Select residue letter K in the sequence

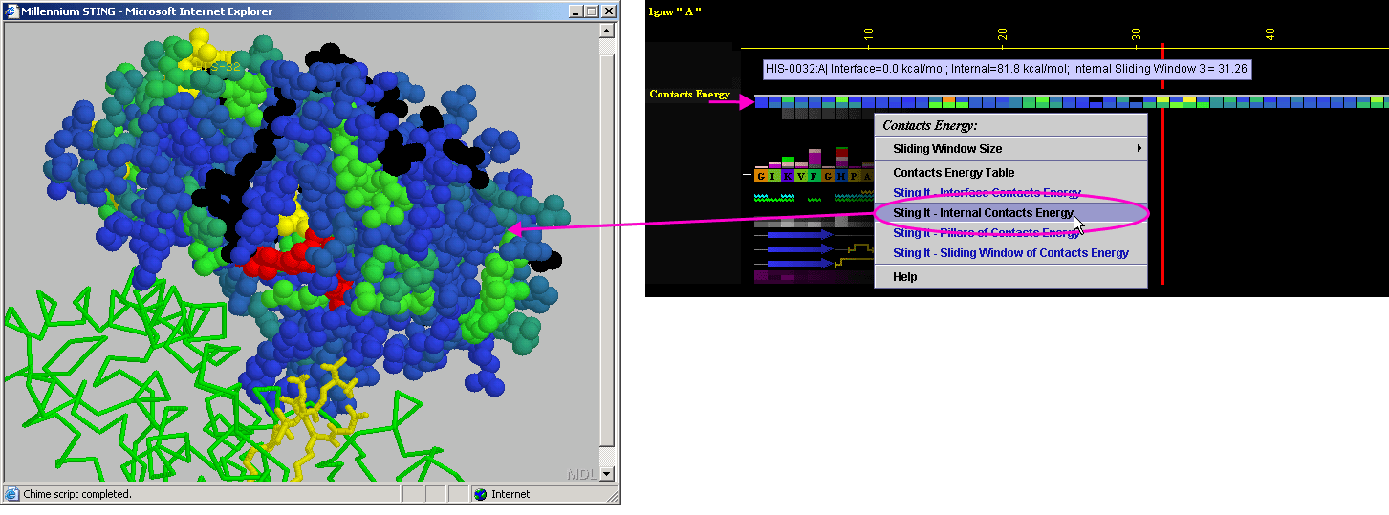[788, 176]
